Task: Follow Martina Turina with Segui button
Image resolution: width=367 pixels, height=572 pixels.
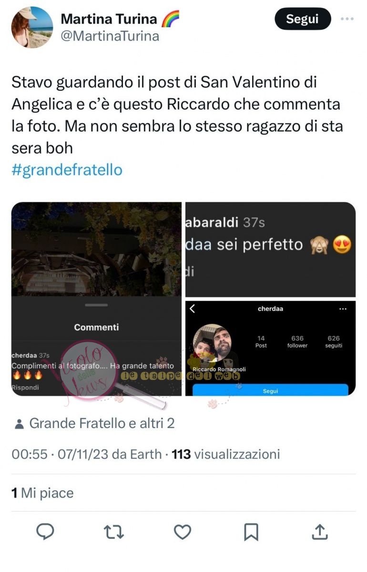Action: click(x=302, y=19)
